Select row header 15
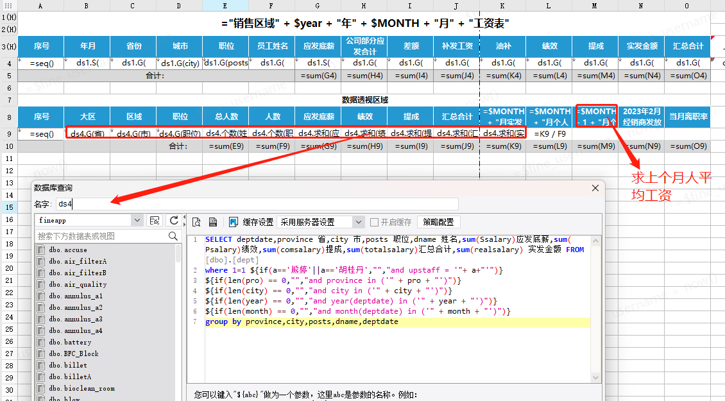Image resolution: width=725 pixels, height=401 pixels. [9, 207]
